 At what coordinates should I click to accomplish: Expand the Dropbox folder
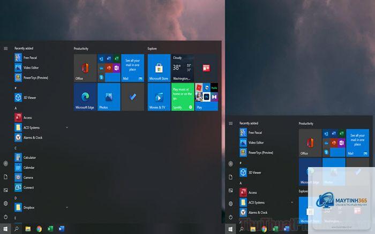coord(67,207)
